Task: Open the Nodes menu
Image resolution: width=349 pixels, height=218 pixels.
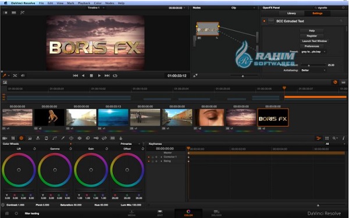Action: (109, 3)
